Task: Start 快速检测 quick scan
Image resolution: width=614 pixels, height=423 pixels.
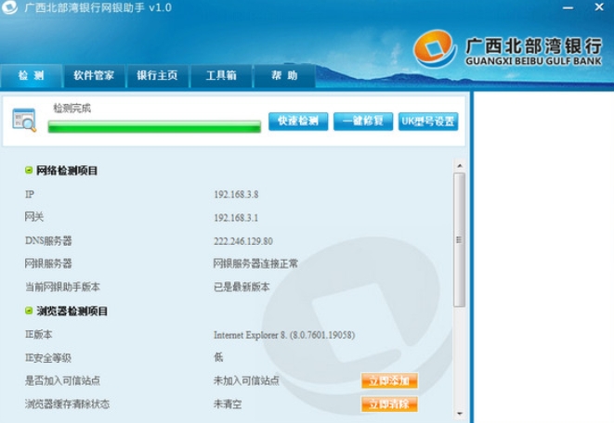Action: 298,122
